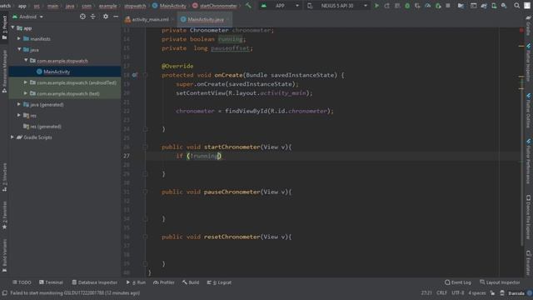Open the SDK Manager icon
The width and height of the screenshot is (533, 300).
point(504,6)
